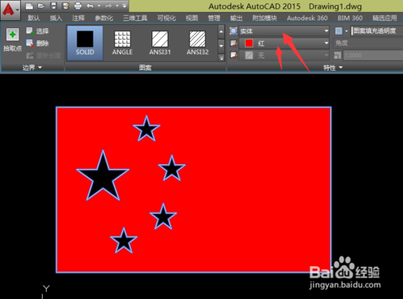This screenshot has height=299, width=403.
Task: Switch to the 插入 ribbon tab
Action: [56, 18]
